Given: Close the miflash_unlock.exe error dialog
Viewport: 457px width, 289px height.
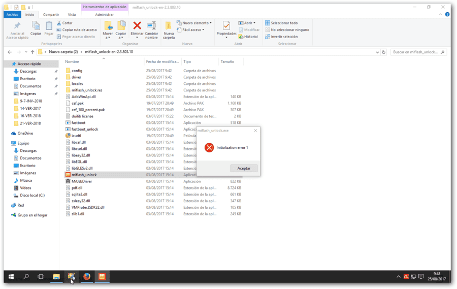Looking at the screenshot, I should click(255, 131).
